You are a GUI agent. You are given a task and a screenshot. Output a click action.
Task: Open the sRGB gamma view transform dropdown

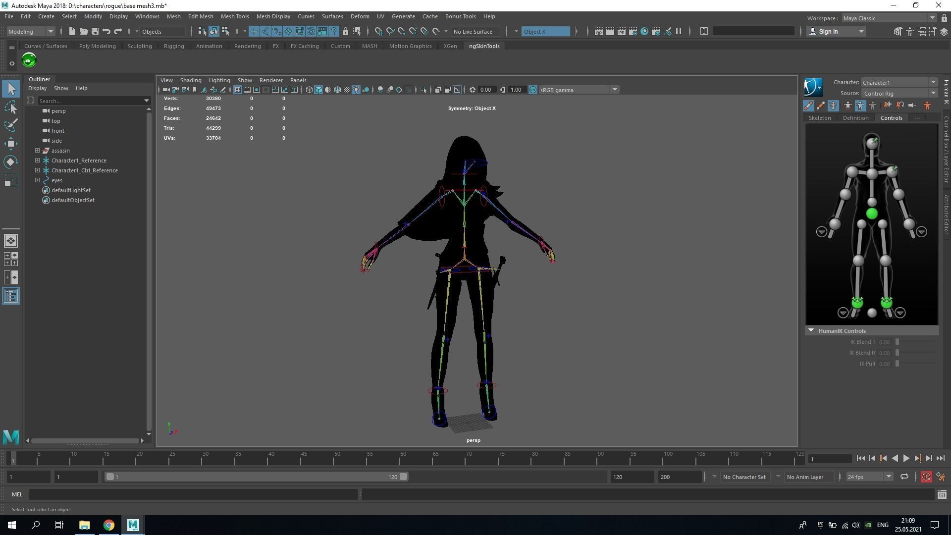pyautogui.click(x=579, y=90)
